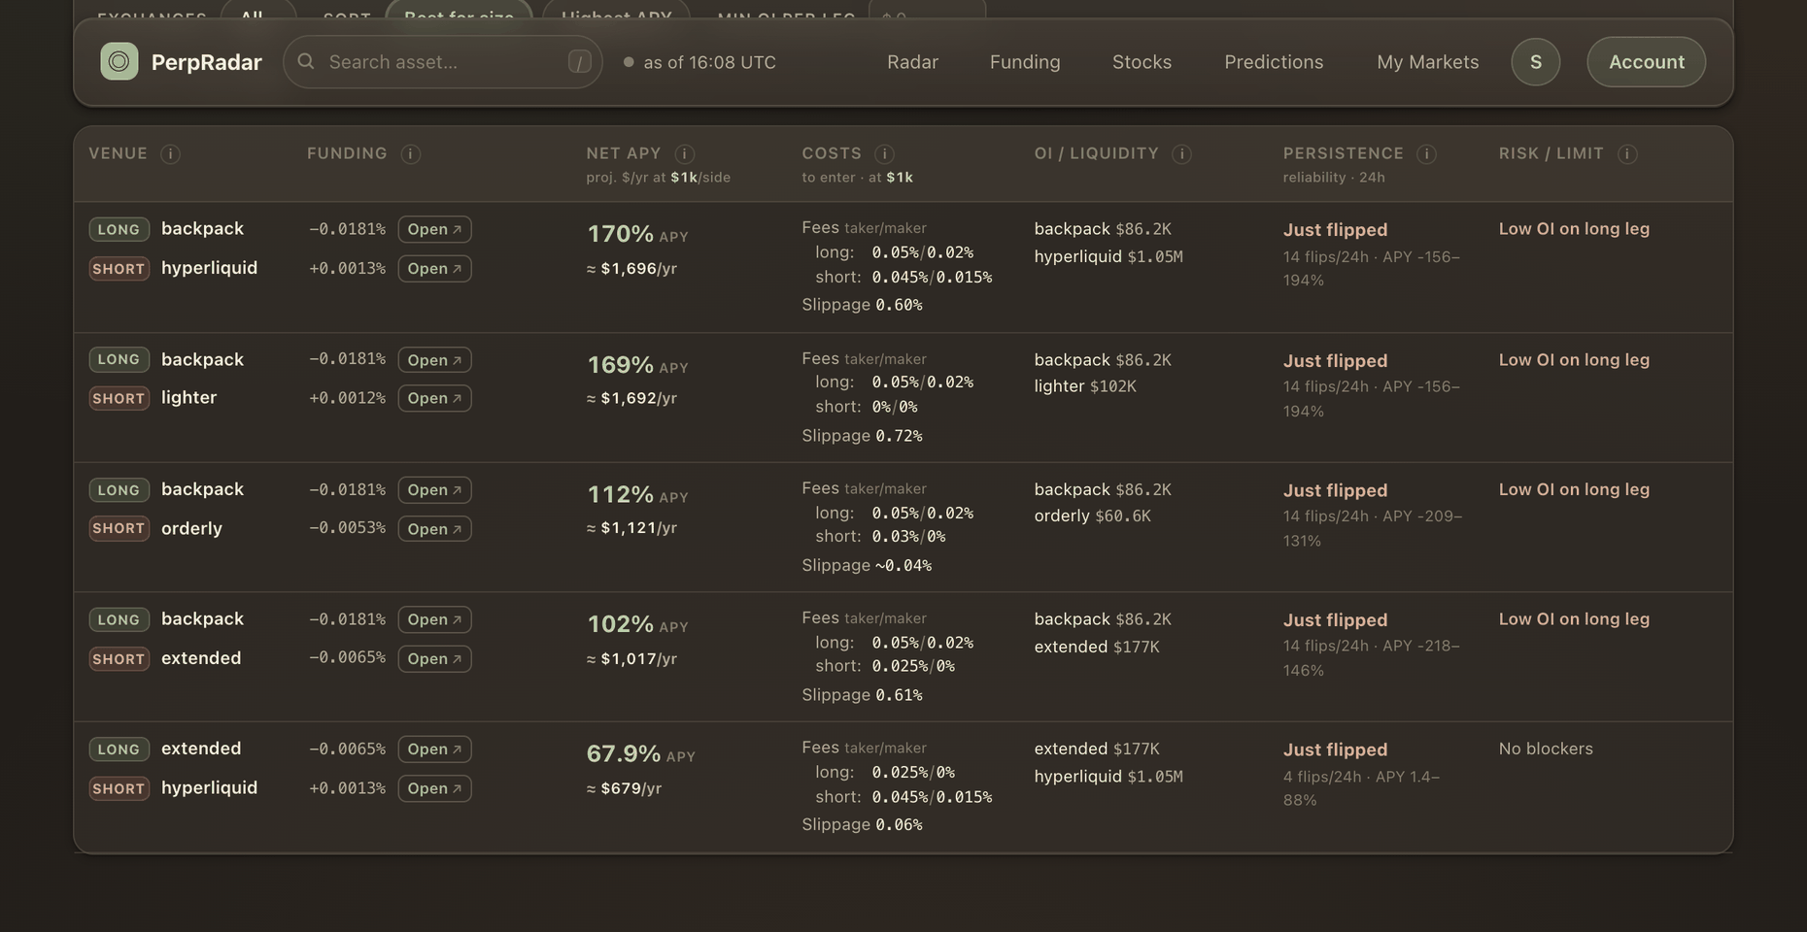Image resolution: width=1807 pixels, height=932 pixels.
Task: Open the Funding tab
Action: (x=1025, y=62)
